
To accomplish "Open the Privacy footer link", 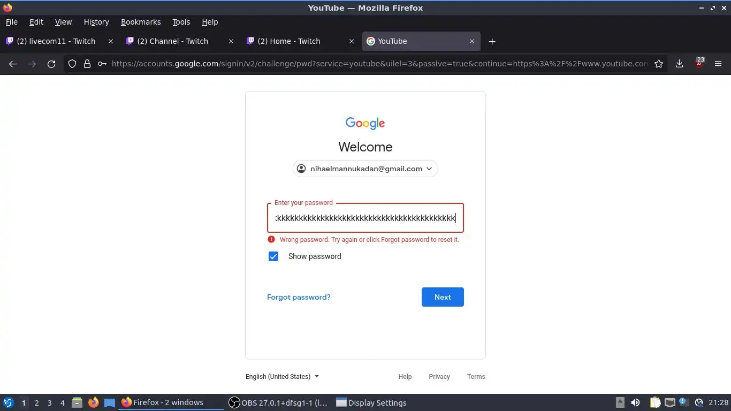I will (439, 377).
